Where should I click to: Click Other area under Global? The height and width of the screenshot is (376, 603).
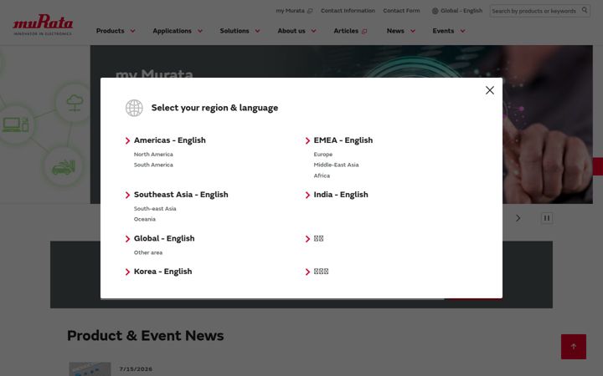(148, 252)
